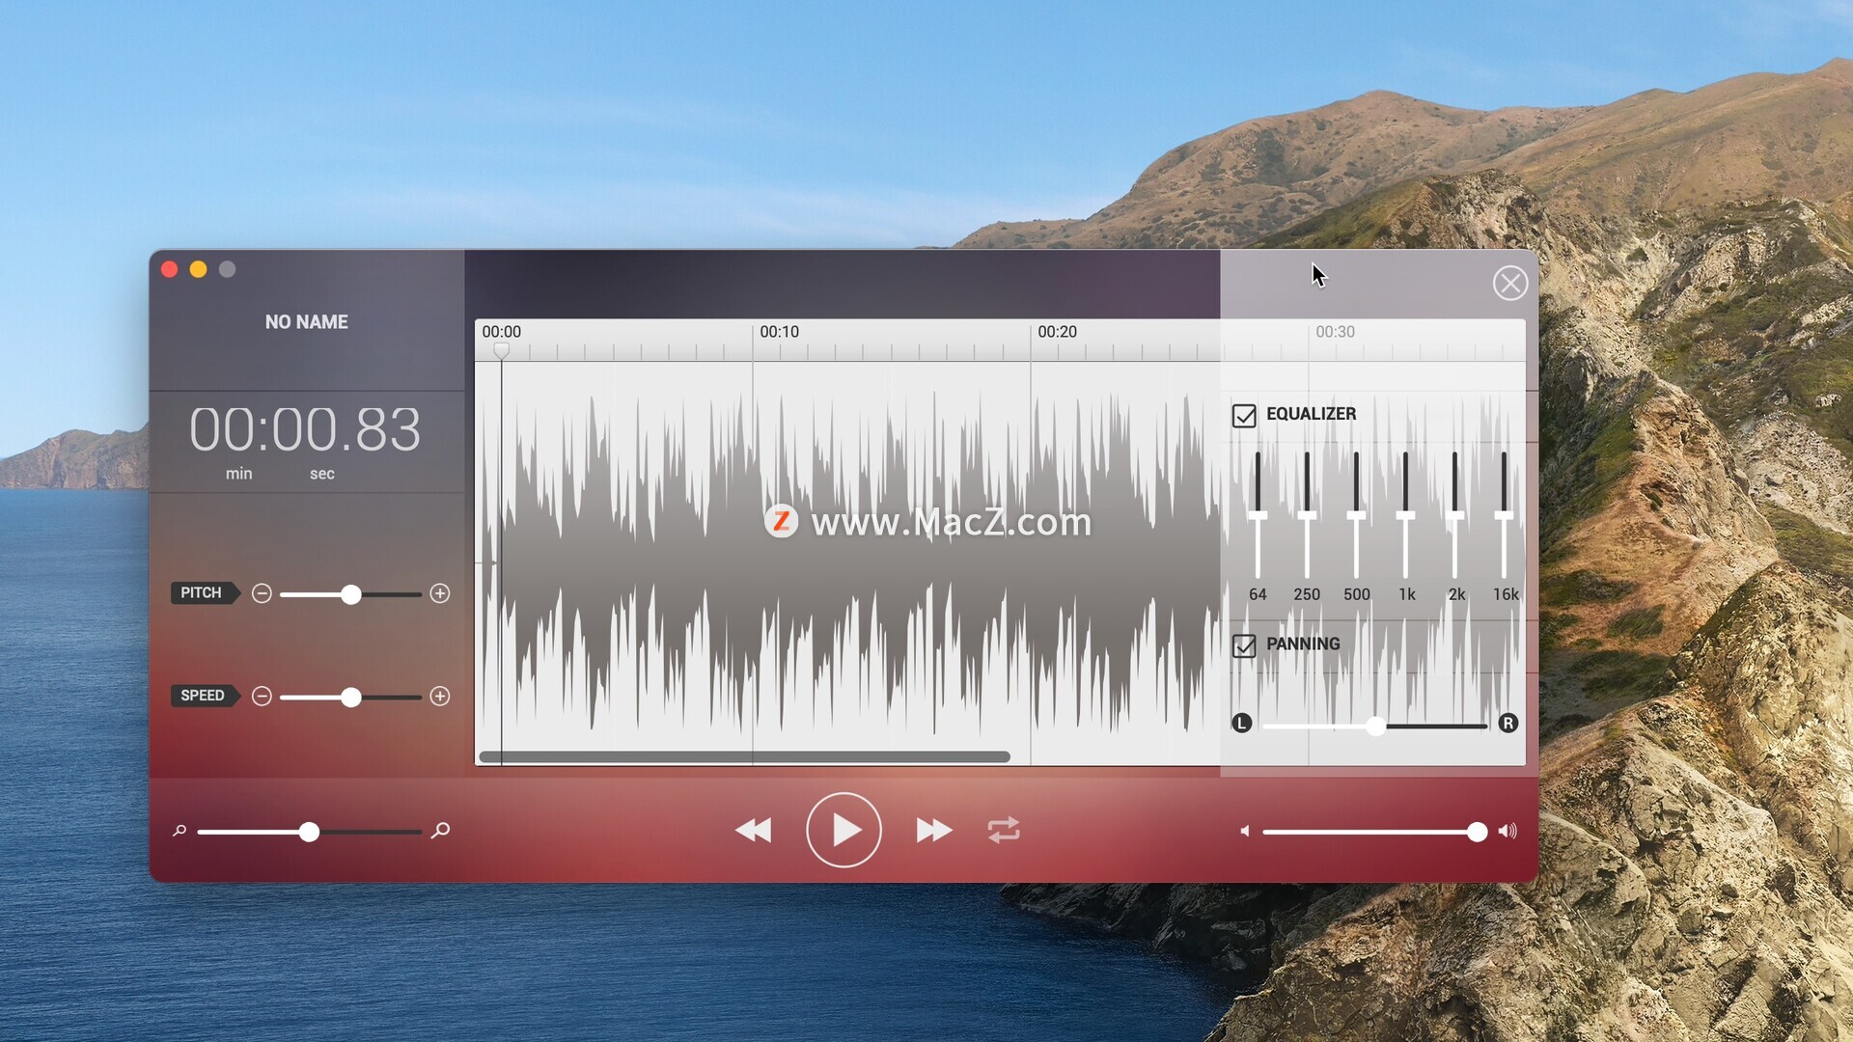Uncheck the EQUALIZER checkbox
The height and width of the screenshot is (1042, 1853).
1244,416
